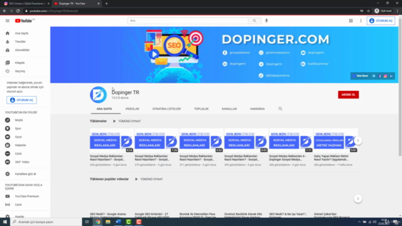Screen dimensions: 402x226
Task: Show next videos in Yüklemeler row
Action: click(x=358, y=141)
